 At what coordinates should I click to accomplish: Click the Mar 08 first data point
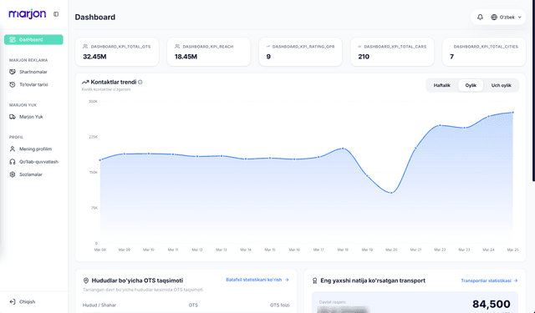(100, 160)
